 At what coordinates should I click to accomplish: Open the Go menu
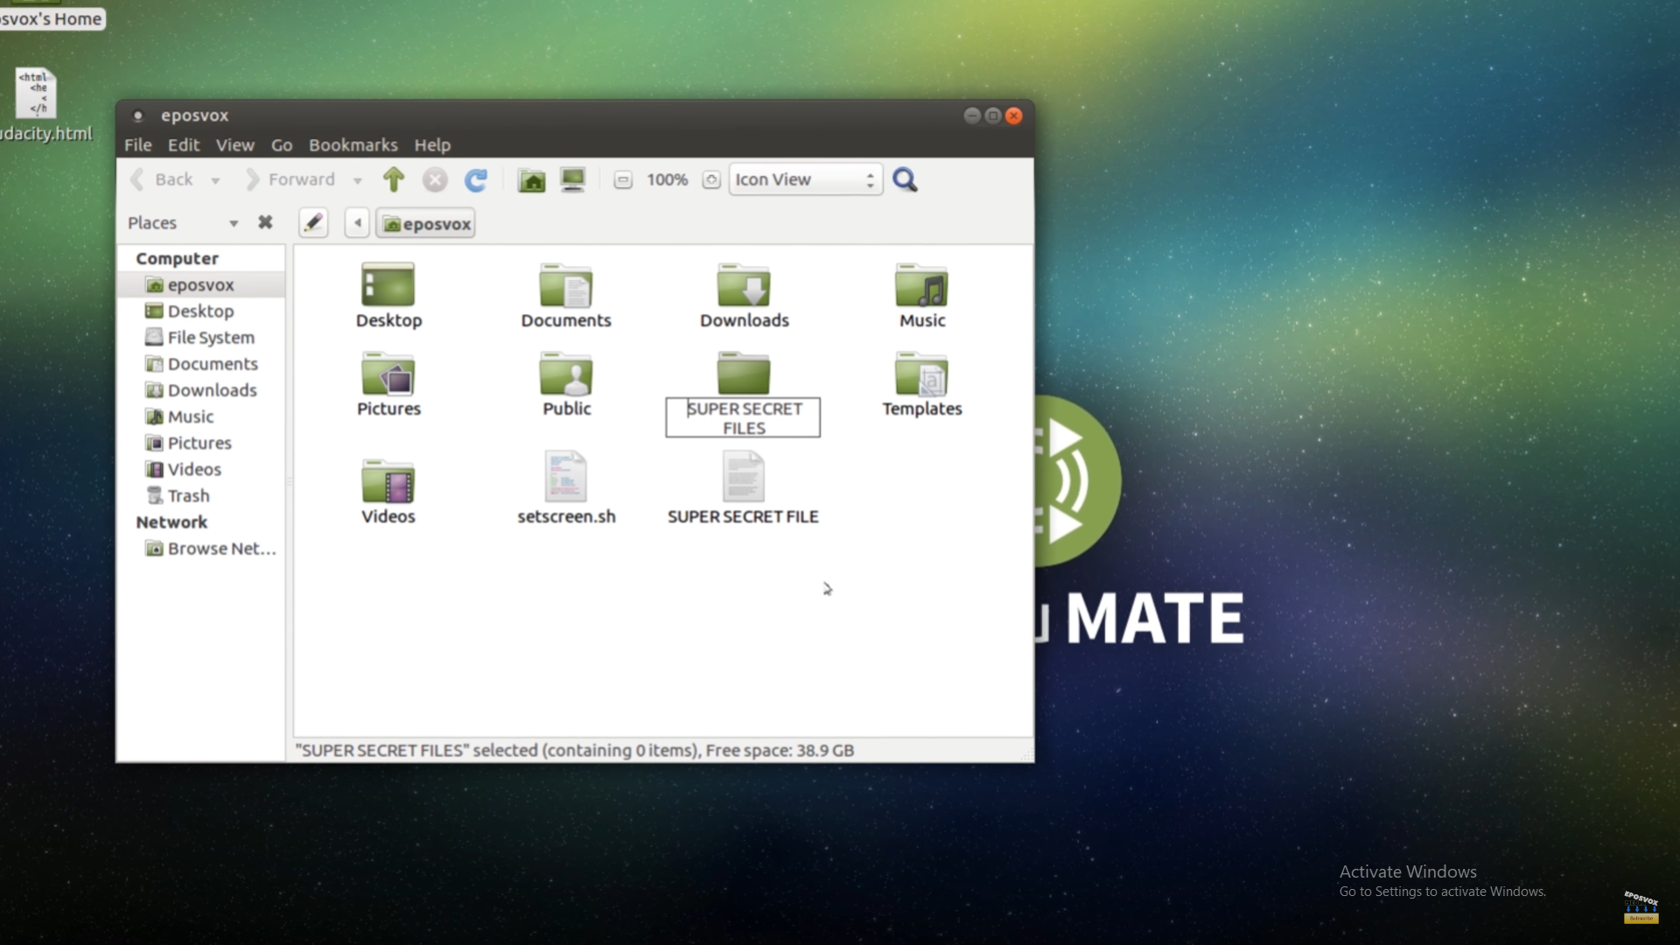coord(282,145)
